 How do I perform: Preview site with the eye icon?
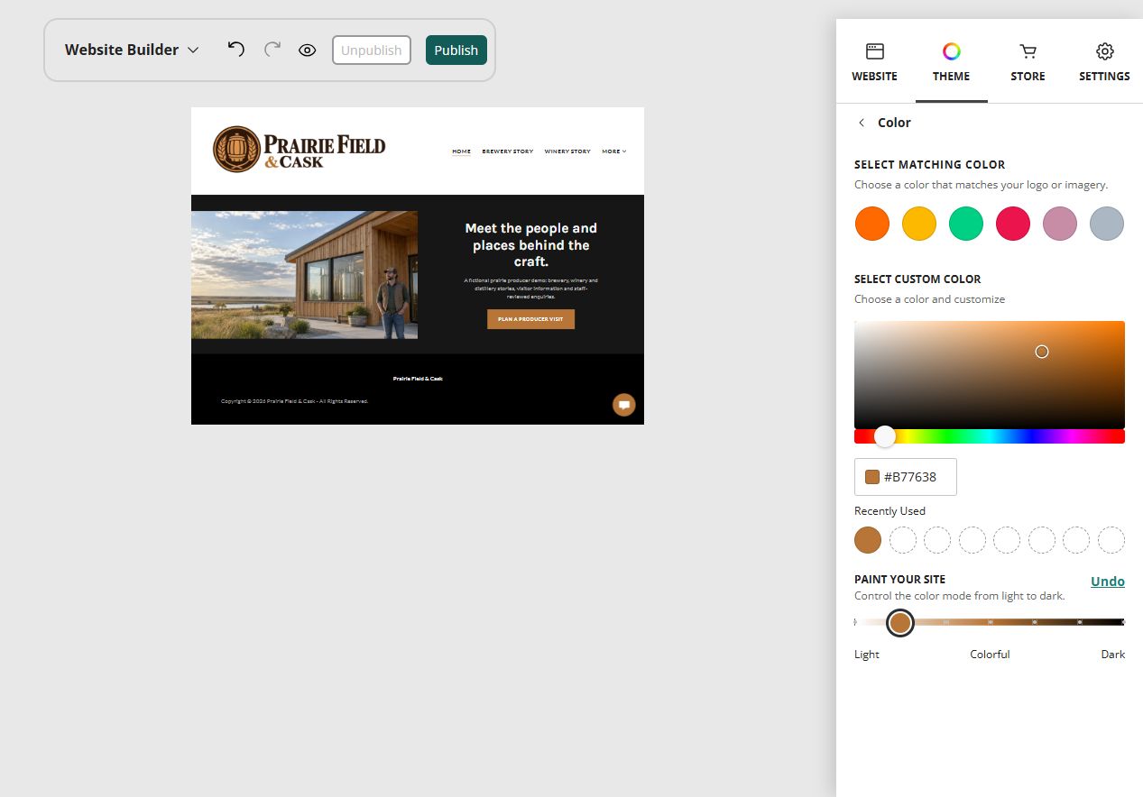[307, 50]
